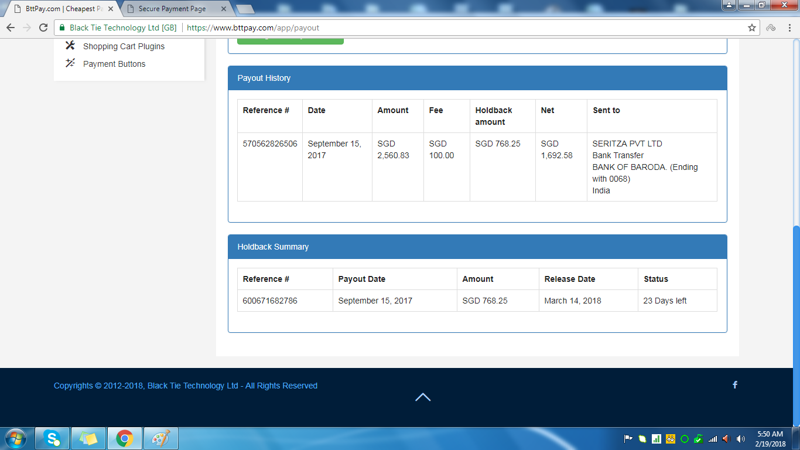Go back to the previous page
800x450 pixels.
[x=11, y=28]
